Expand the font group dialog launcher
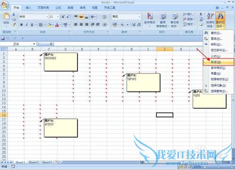The width and height of the screenshot is (235, 170). [70, 32]
